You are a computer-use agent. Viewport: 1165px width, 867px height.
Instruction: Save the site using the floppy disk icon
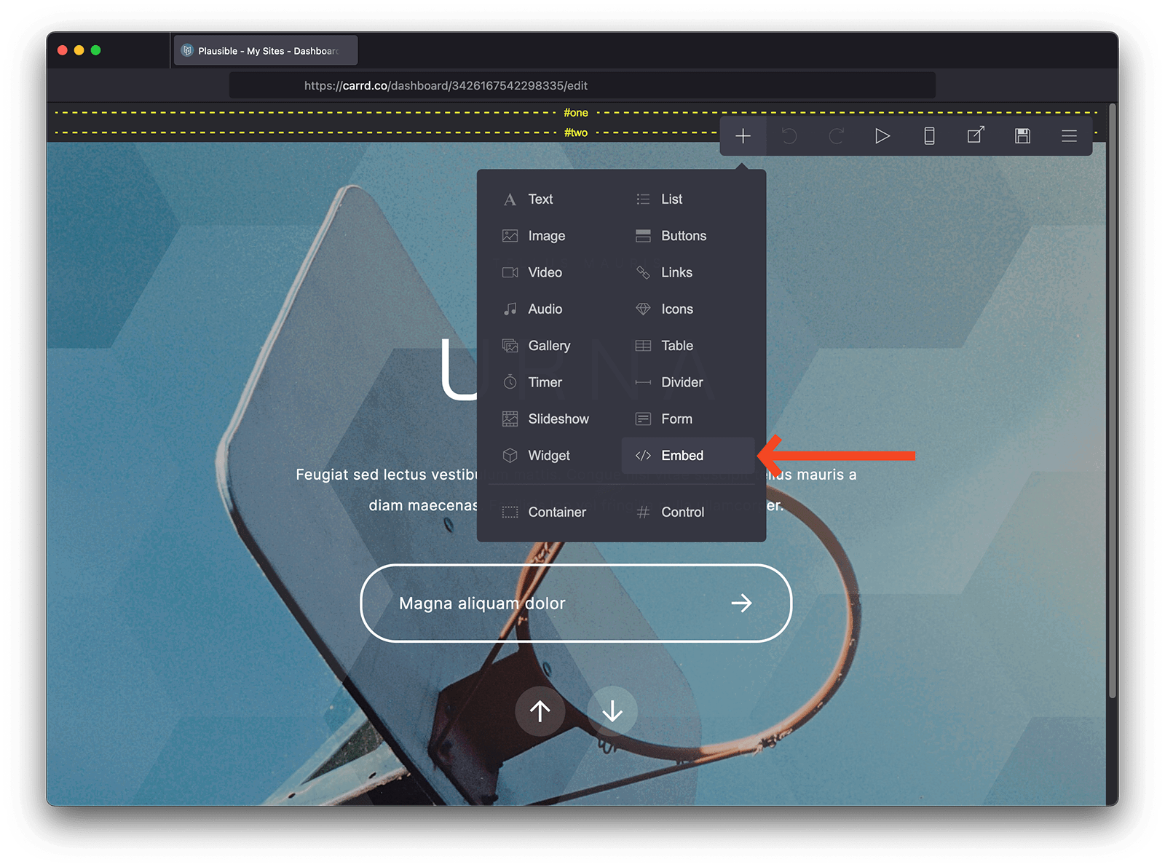point(1022,135)
